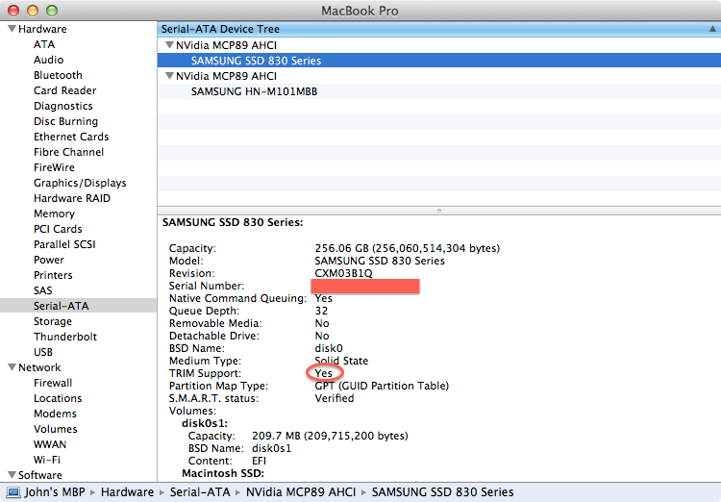The image size is (721, 502).
Task: Click the Revision value CXM03B1Q
Action: 343,273
